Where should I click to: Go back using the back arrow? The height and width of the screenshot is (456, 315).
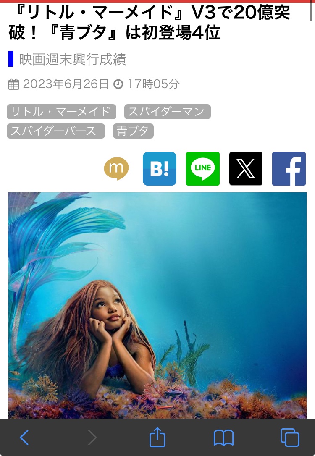(x=24, y=437)
